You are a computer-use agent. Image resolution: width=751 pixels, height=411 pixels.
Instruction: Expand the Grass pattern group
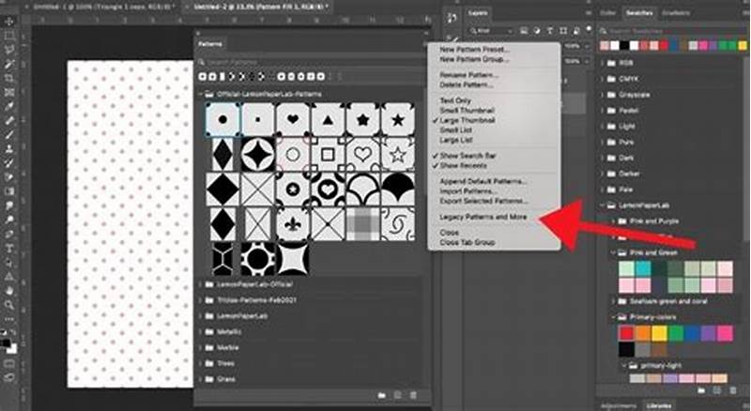point(201,379)
